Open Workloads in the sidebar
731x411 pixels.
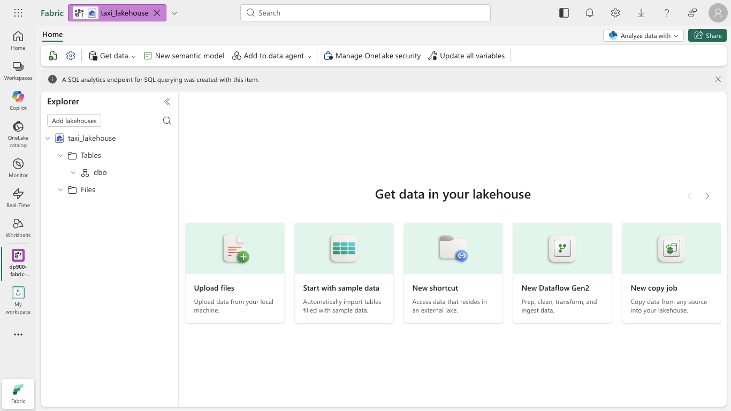(x=18, y=228)
